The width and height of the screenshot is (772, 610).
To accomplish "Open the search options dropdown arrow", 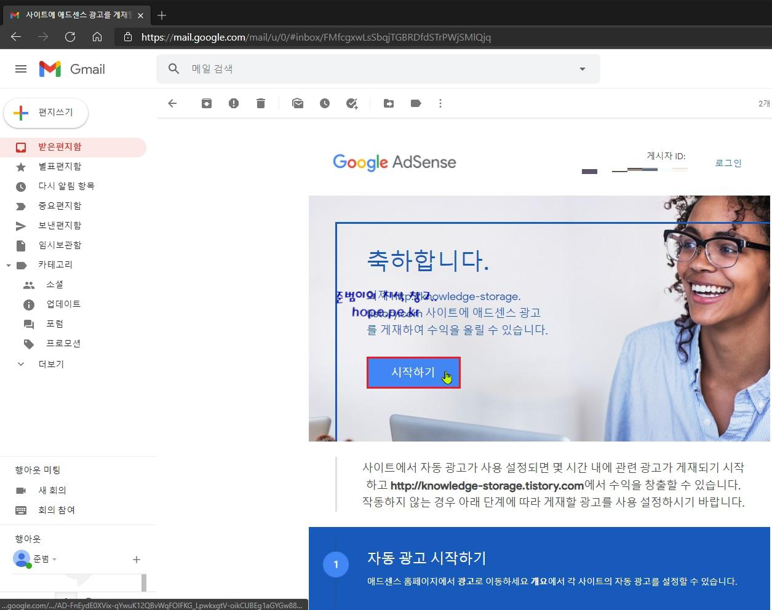I will tap(582, 69).
